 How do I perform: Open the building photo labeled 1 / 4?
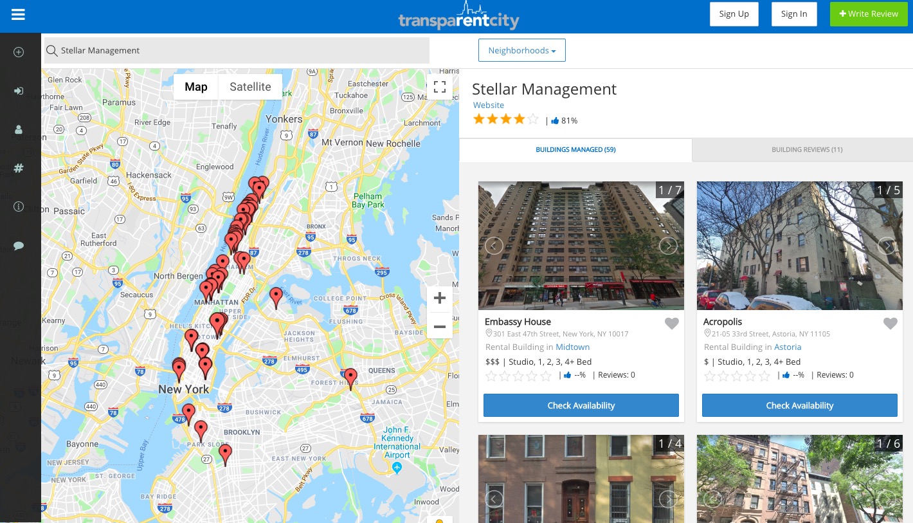point(581,479)
